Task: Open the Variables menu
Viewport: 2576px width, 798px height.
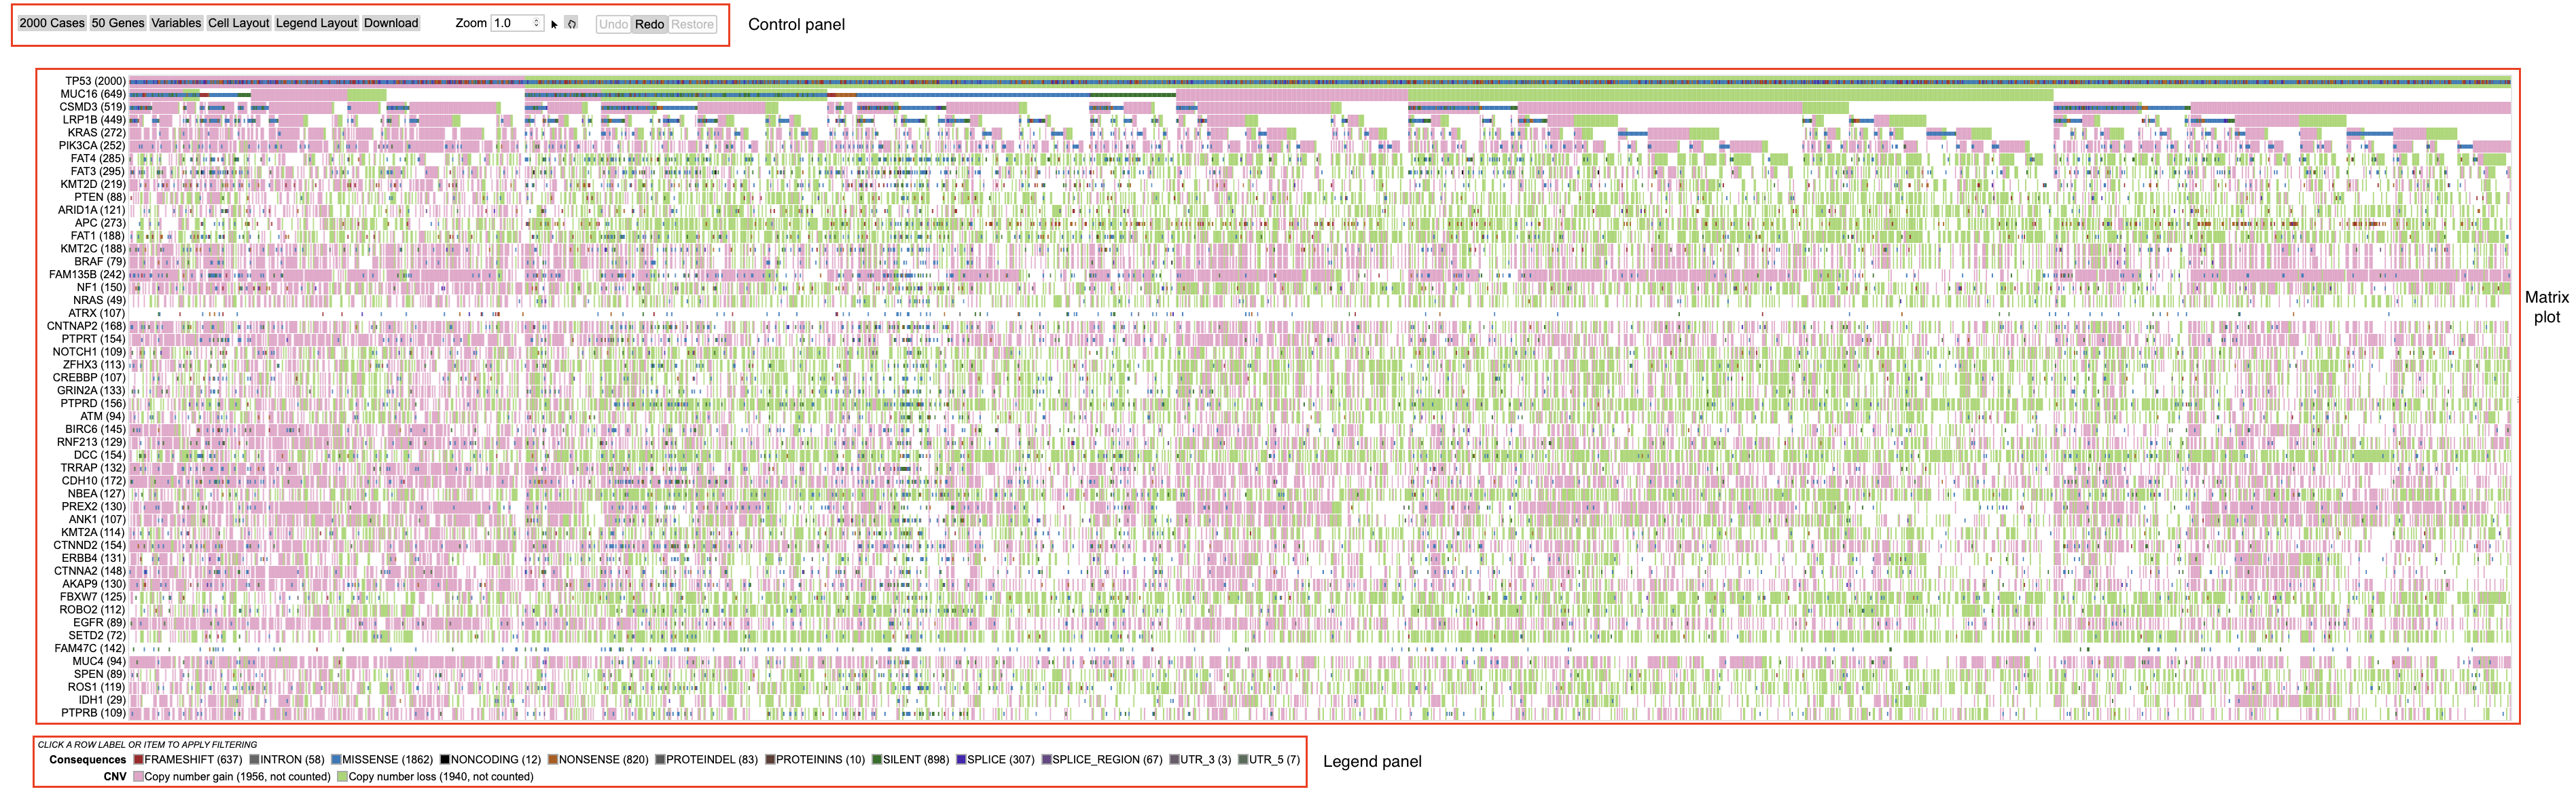Action: click(x=176, y=23)
